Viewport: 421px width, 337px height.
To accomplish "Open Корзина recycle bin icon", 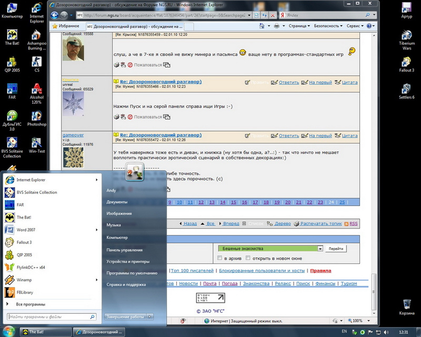I will [x=407, y=307].
